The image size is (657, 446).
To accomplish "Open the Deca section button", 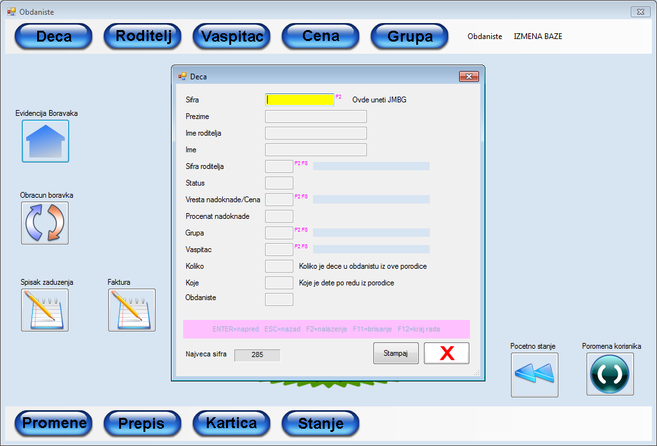I will [x=54, y=36].
